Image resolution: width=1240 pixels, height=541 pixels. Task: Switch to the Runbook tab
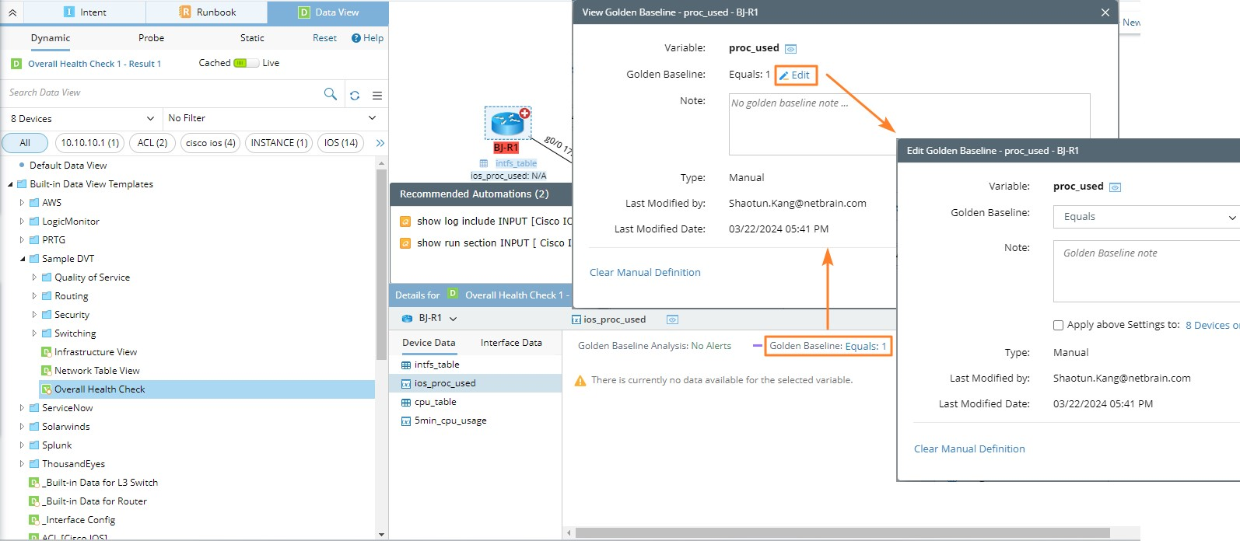pyautogui.click(x=207, y=12)
